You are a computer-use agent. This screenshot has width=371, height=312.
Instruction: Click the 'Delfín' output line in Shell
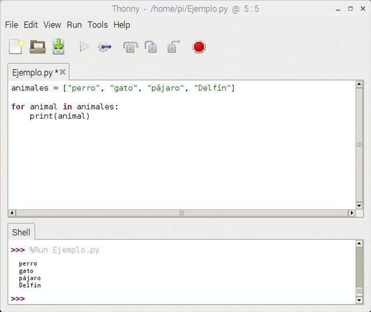tap(30, 285)
